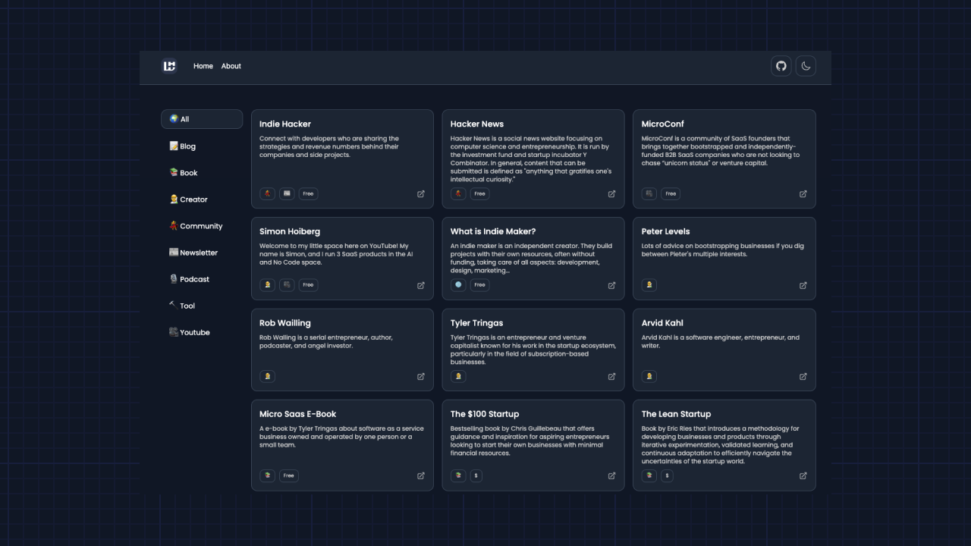
Task: Click book tag icon on The $100 Startup card
Action: tap(458, 476)
